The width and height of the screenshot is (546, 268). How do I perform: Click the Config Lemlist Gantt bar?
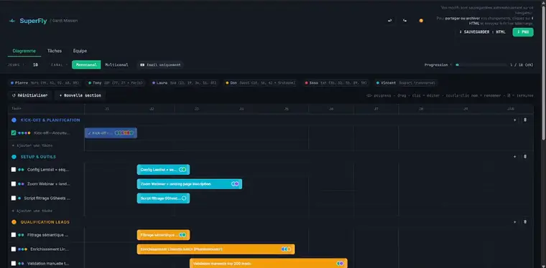point(163,170)
